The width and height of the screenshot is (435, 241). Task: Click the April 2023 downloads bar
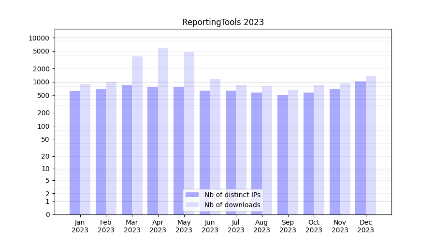pyautogui.click(x=163, y=131)
